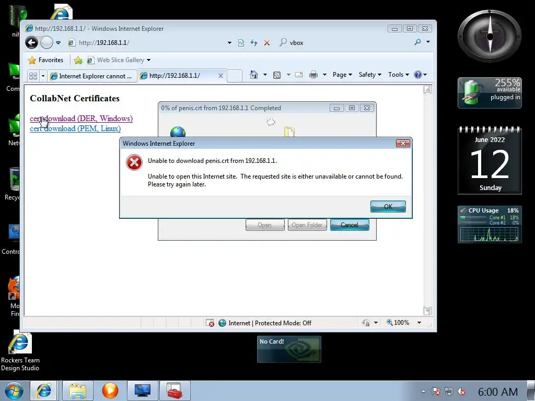Expand the address bar autocomplete dropdown

(230, 43)
